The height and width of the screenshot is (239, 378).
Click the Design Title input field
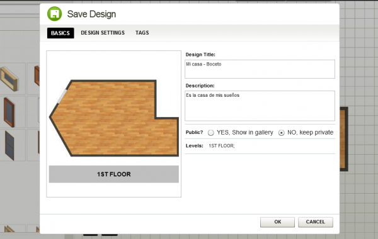(260, 69)
